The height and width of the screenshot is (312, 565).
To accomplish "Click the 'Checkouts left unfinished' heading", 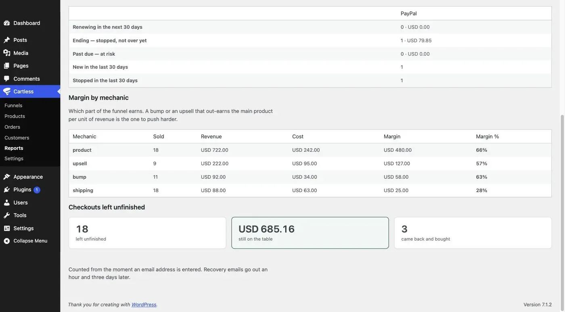I will (107, 207).
